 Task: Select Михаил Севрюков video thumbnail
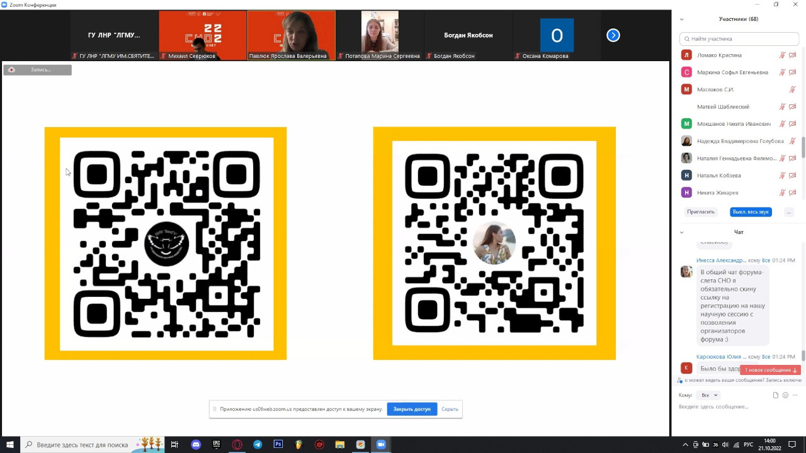click(x=203, y=35)
